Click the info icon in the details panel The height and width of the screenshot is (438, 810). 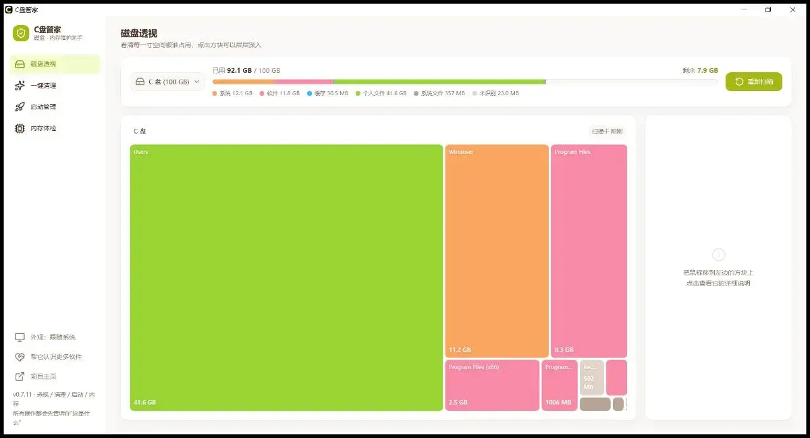pos(719,254)
